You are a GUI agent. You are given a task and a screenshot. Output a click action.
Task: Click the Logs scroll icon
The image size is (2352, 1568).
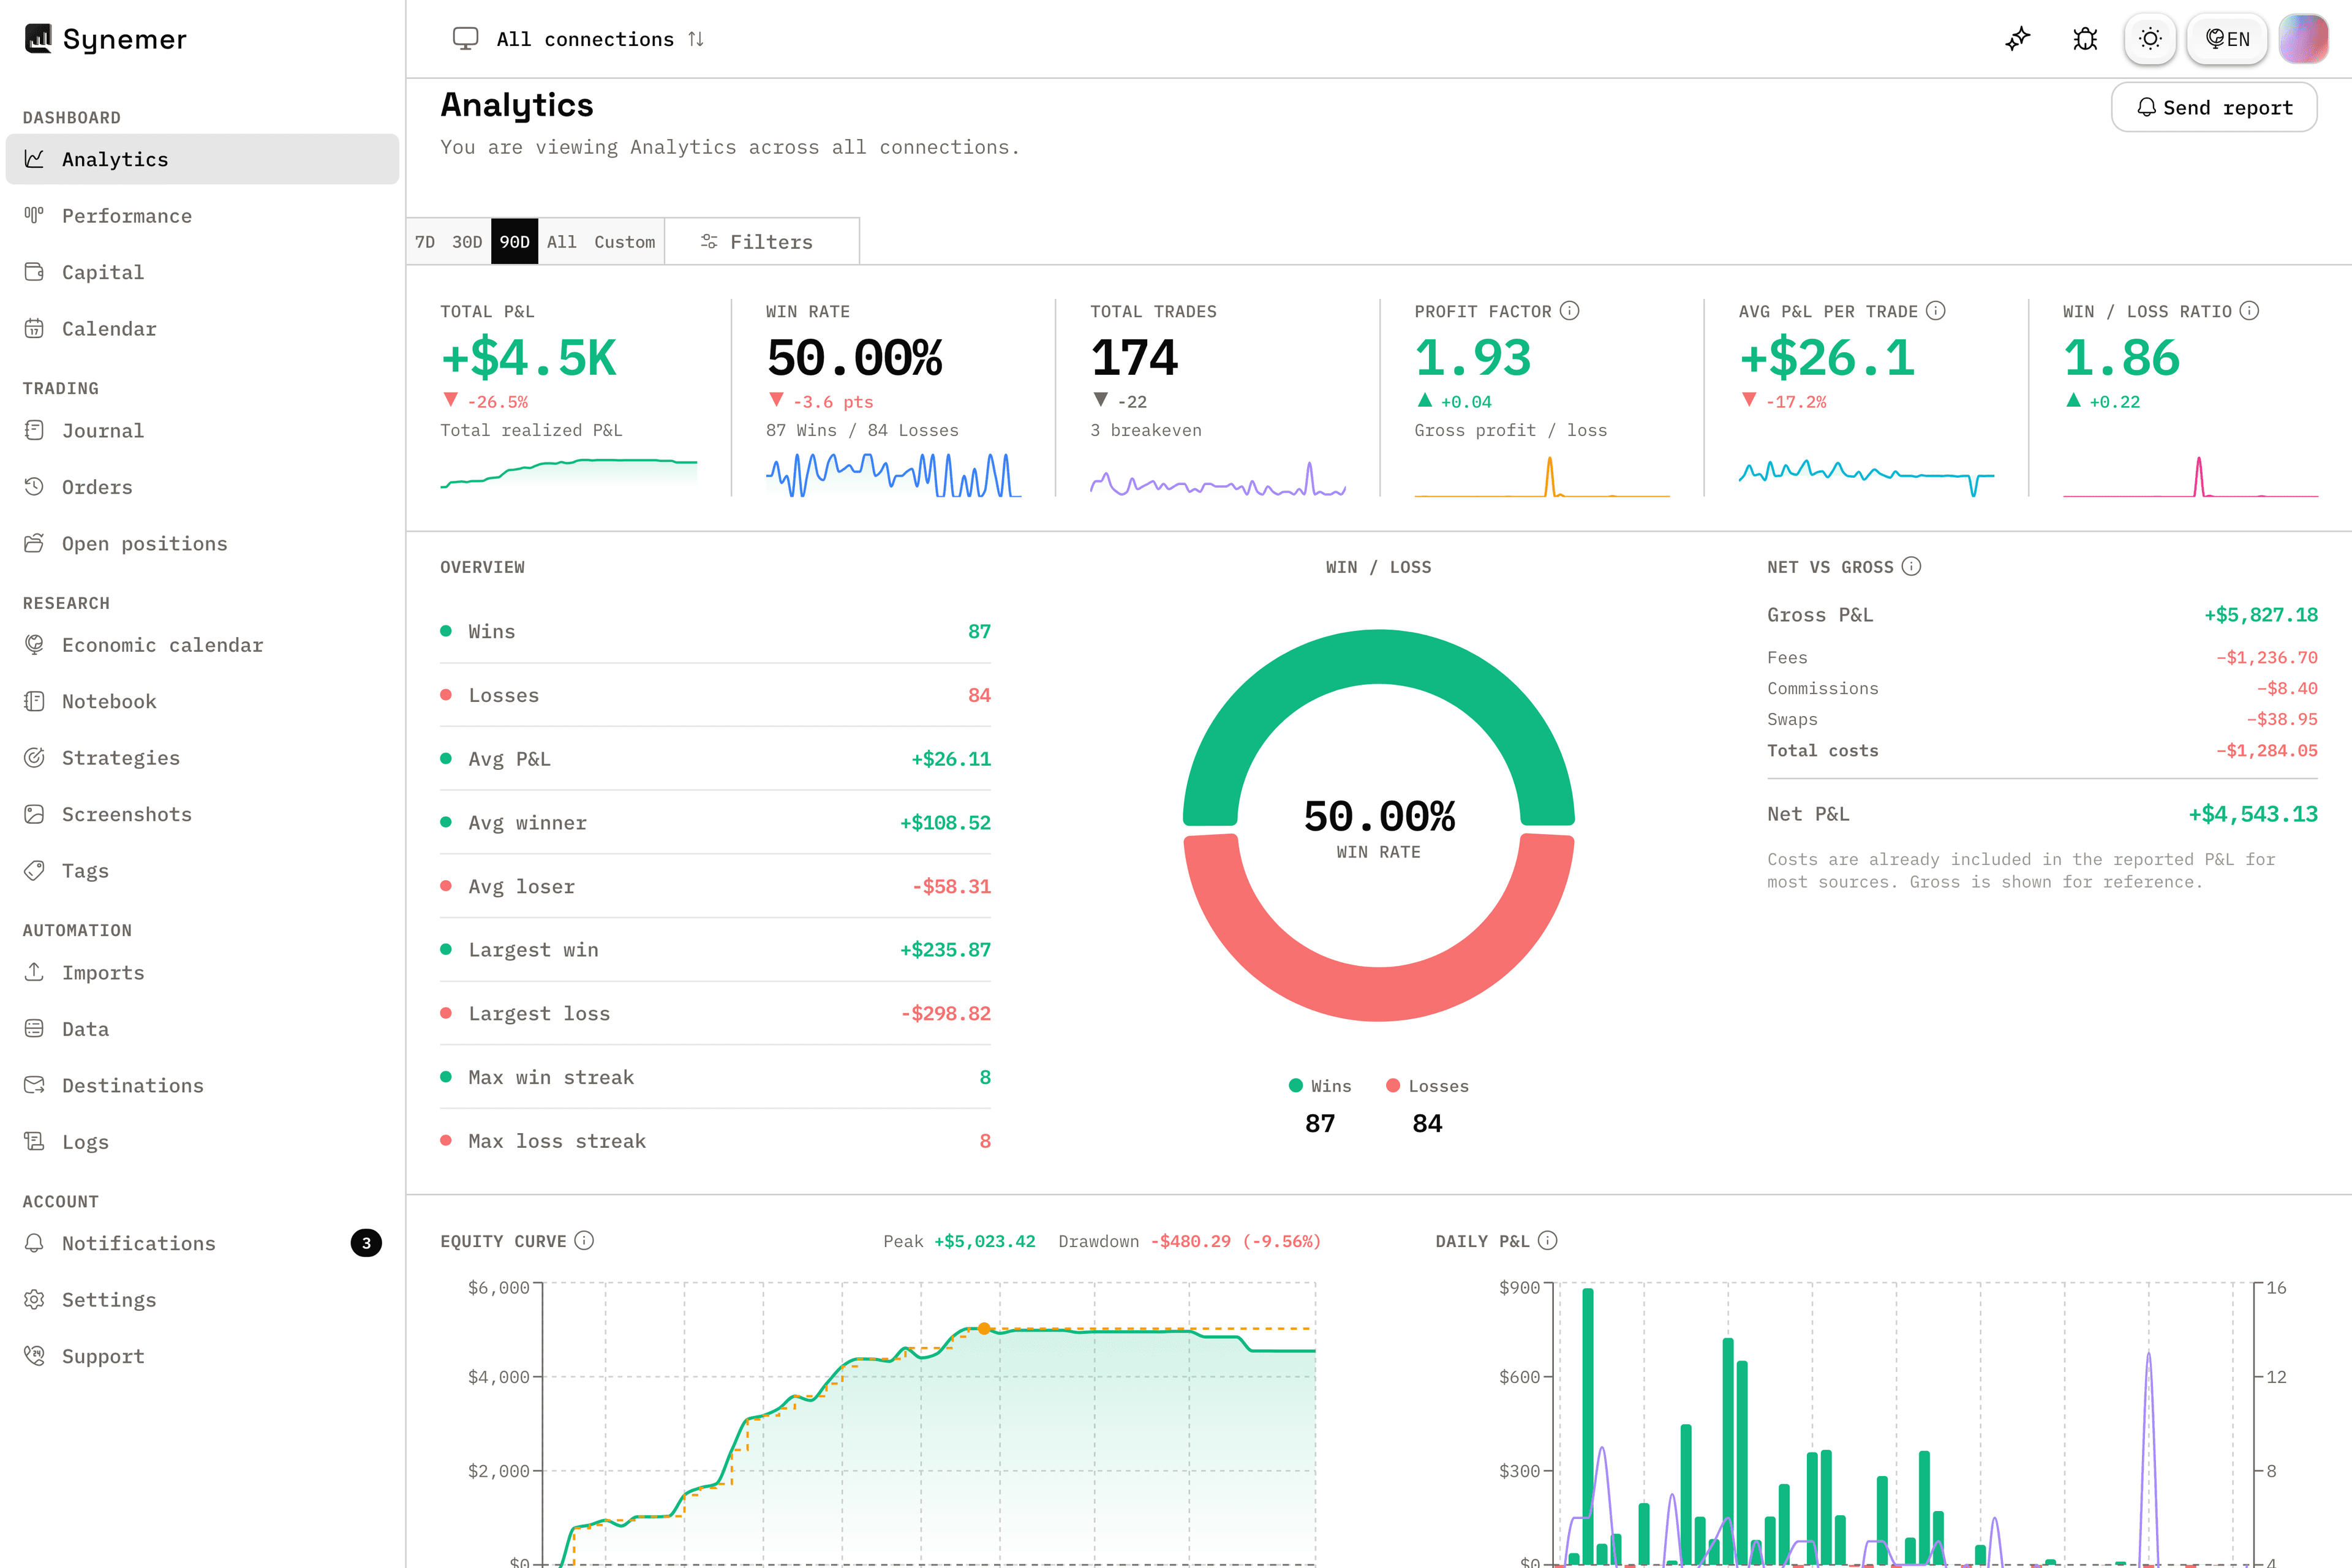point(34,1142)
